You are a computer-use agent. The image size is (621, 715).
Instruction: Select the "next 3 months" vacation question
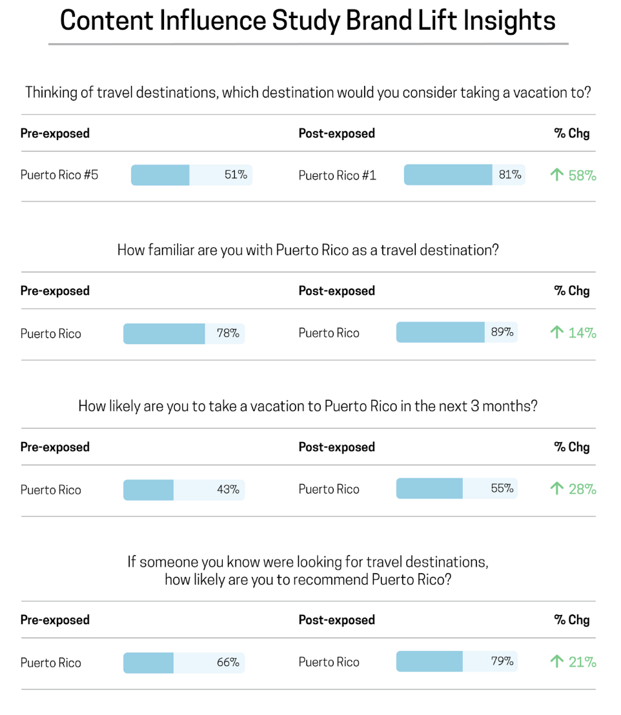coord(308,407)
